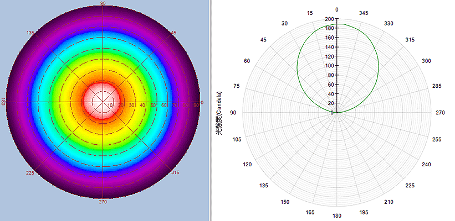Click the 240 angle label on the polar plot
The width and height of the screenshot is (455, 221).
pyautogui.click(x=426, y=165)
